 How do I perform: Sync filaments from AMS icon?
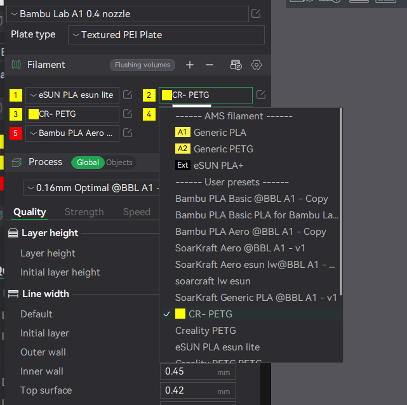pos(236,65)
